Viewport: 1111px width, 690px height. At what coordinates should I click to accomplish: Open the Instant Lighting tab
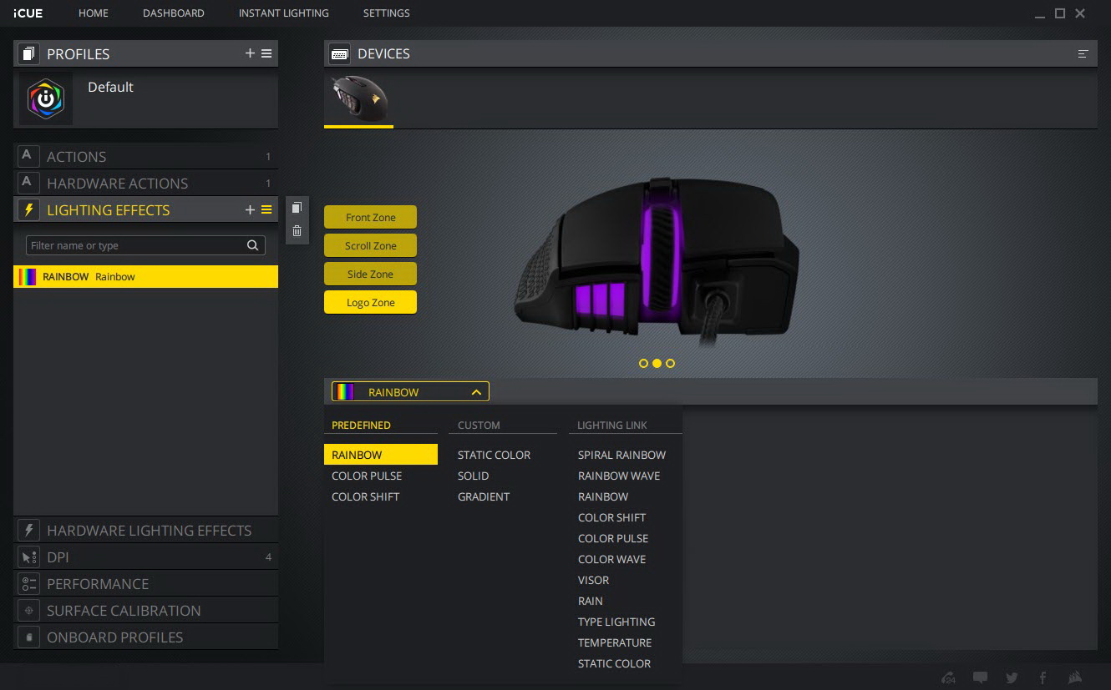click(284, 13)
